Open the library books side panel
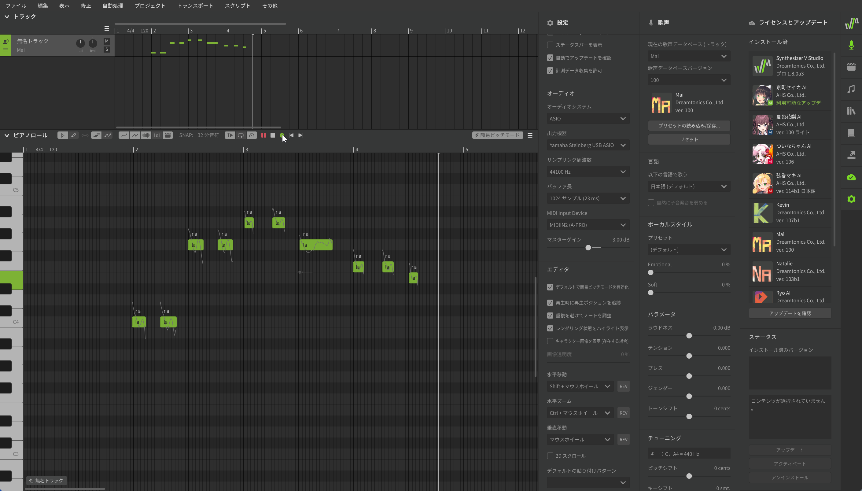The width and height of the screenshot is (862, 491). [851, 111]
